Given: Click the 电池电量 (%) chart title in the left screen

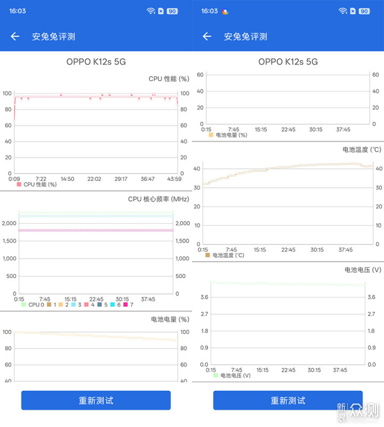Looking at the screenshot, I should tap(170, 319).
